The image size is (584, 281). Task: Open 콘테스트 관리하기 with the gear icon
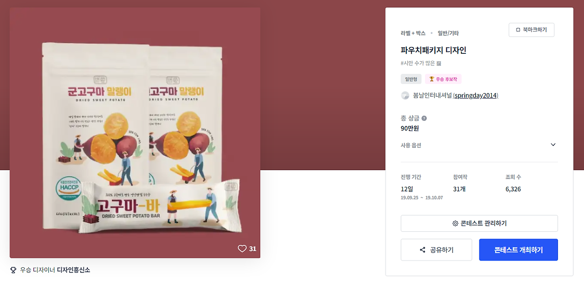click(x=479, y=224)
